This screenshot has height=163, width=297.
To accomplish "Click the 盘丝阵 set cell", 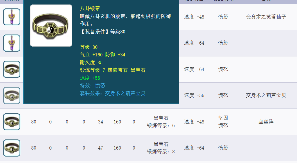I will [266, 121].
